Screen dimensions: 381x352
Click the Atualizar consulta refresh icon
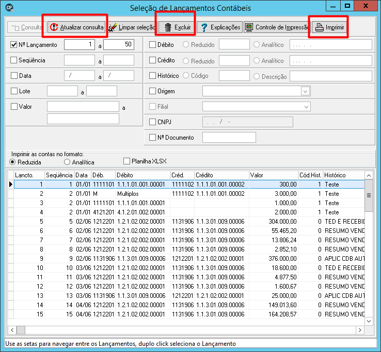[x=54, y=27]
